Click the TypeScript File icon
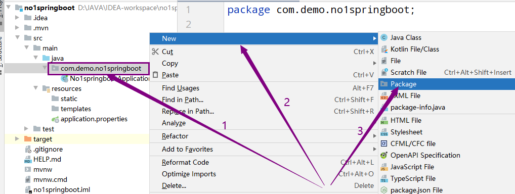 click(383, 179)
